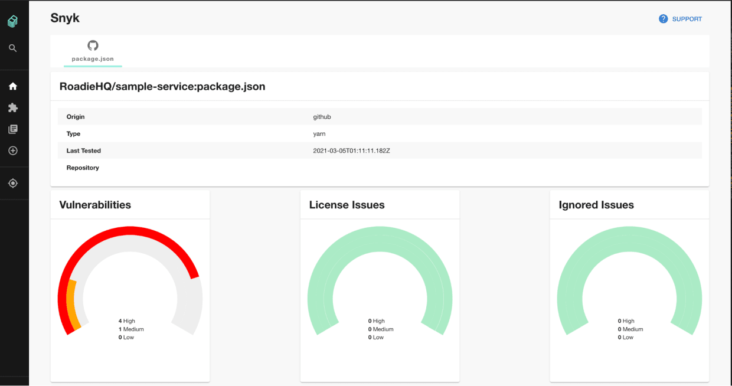Click the 'yarn' type value
The height and width of the screenshot is (386, 732).
point(319,134)
